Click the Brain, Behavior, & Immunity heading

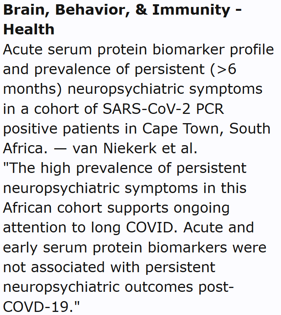[x=122, y=10]
